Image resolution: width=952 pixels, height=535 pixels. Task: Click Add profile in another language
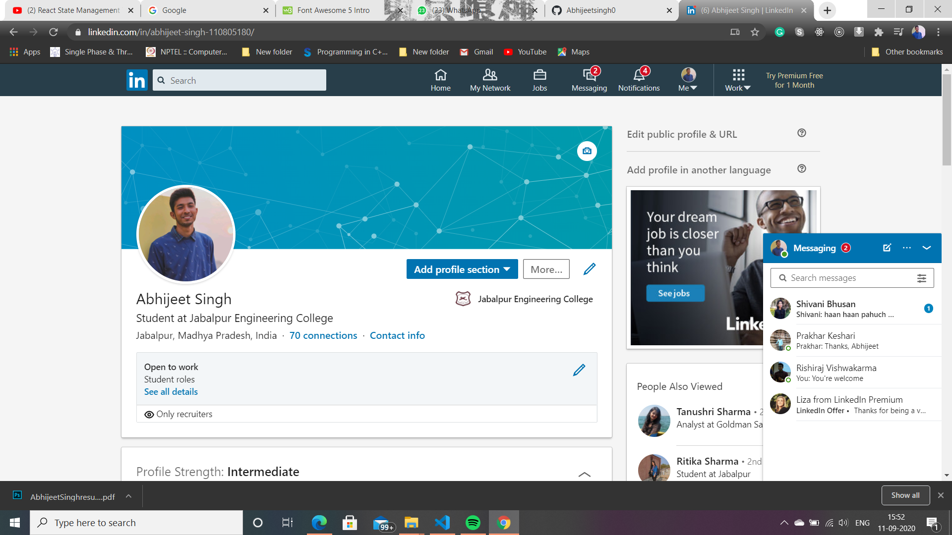[x=699, y=170]
